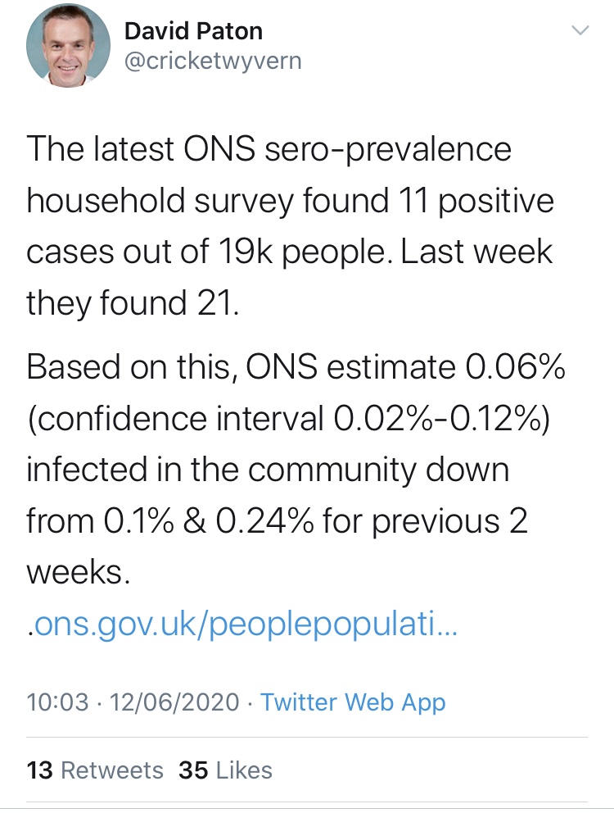Open the tweet options chevron menu
Image resolution: width=614 pixels, height=813 pixels.
pyautogui.click(x=580, y=30)
